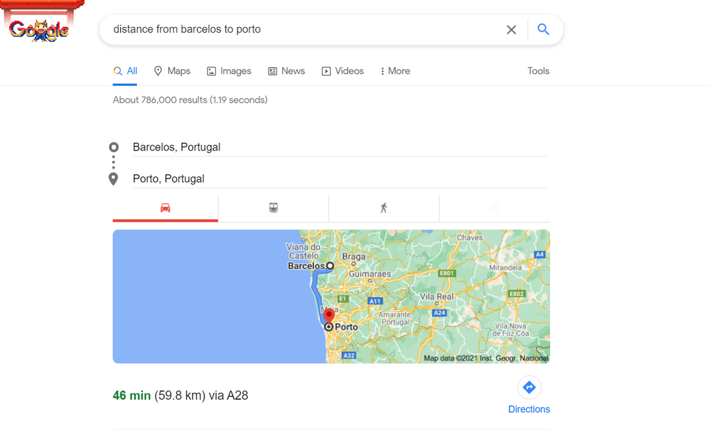Screen dimensions: 711x440
Task: Click the Google doodle logo
Action: click(40, 28)
